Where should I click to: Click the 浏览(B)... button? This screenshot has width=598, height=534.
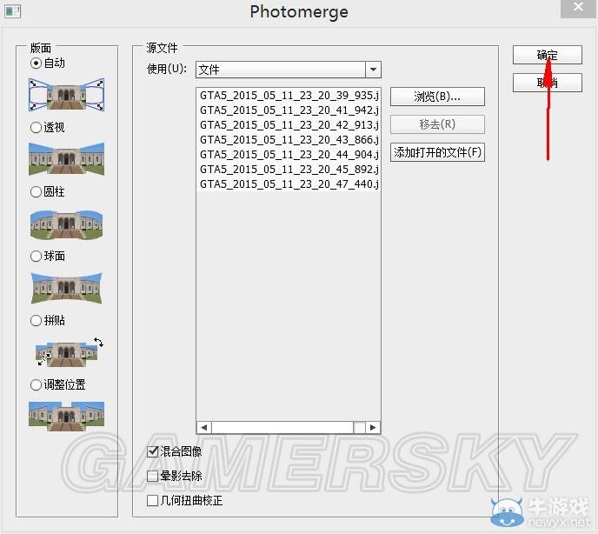click(437, 97)
